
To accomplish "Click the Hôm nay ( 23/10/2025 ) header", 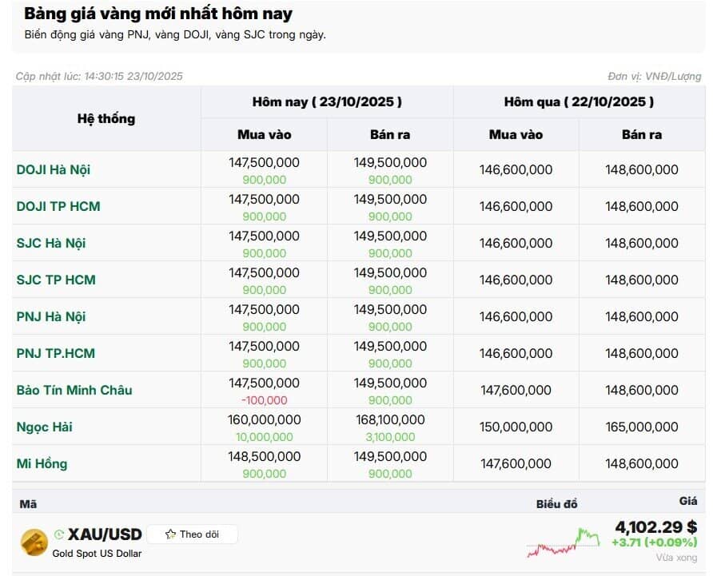I will tap(327, 101).
